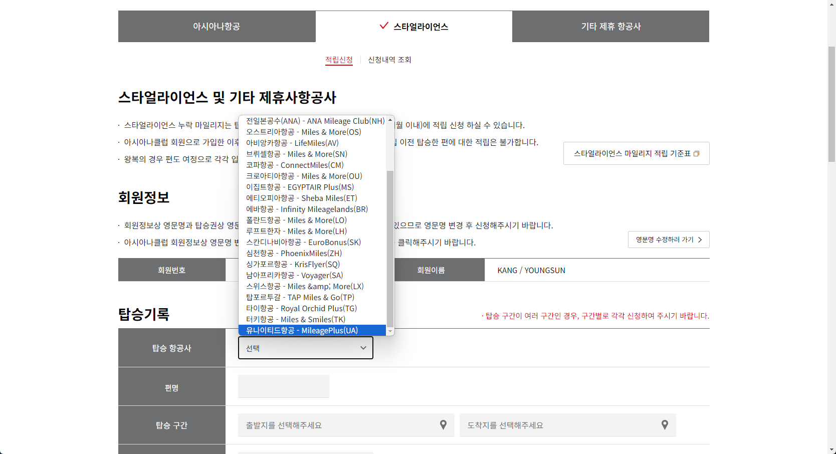This screenshot has height=454, width=836.
Task: Click dropdown list scroll-down arrow
Action: pyautogui.click(x=390, y=331)
